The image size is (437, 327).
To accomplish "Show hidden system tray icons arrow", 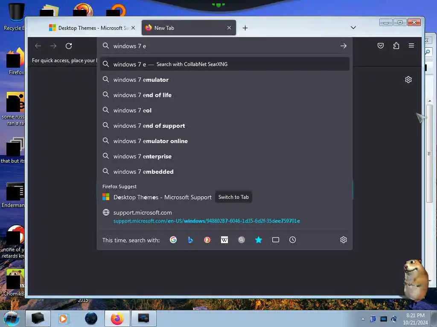I will (x=363, y=319).
